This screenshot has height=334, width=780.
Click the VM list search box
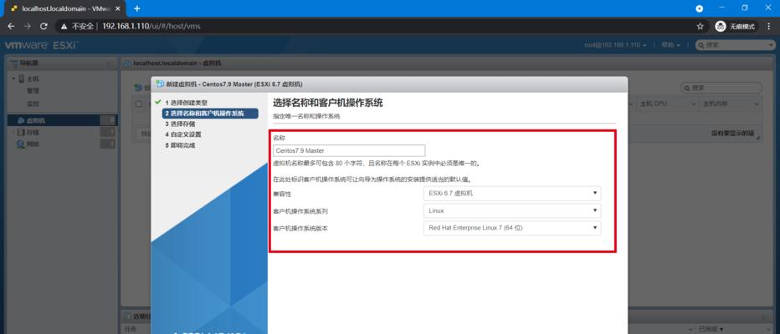[x=721, y=88]
